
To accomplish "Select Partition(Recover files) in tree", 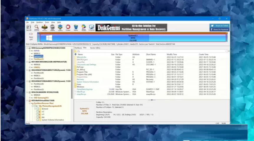I will point(44,103).
